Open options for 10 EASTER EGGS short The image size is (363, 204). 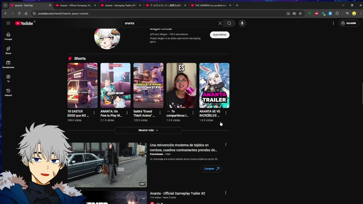click(x=94, y=113)
